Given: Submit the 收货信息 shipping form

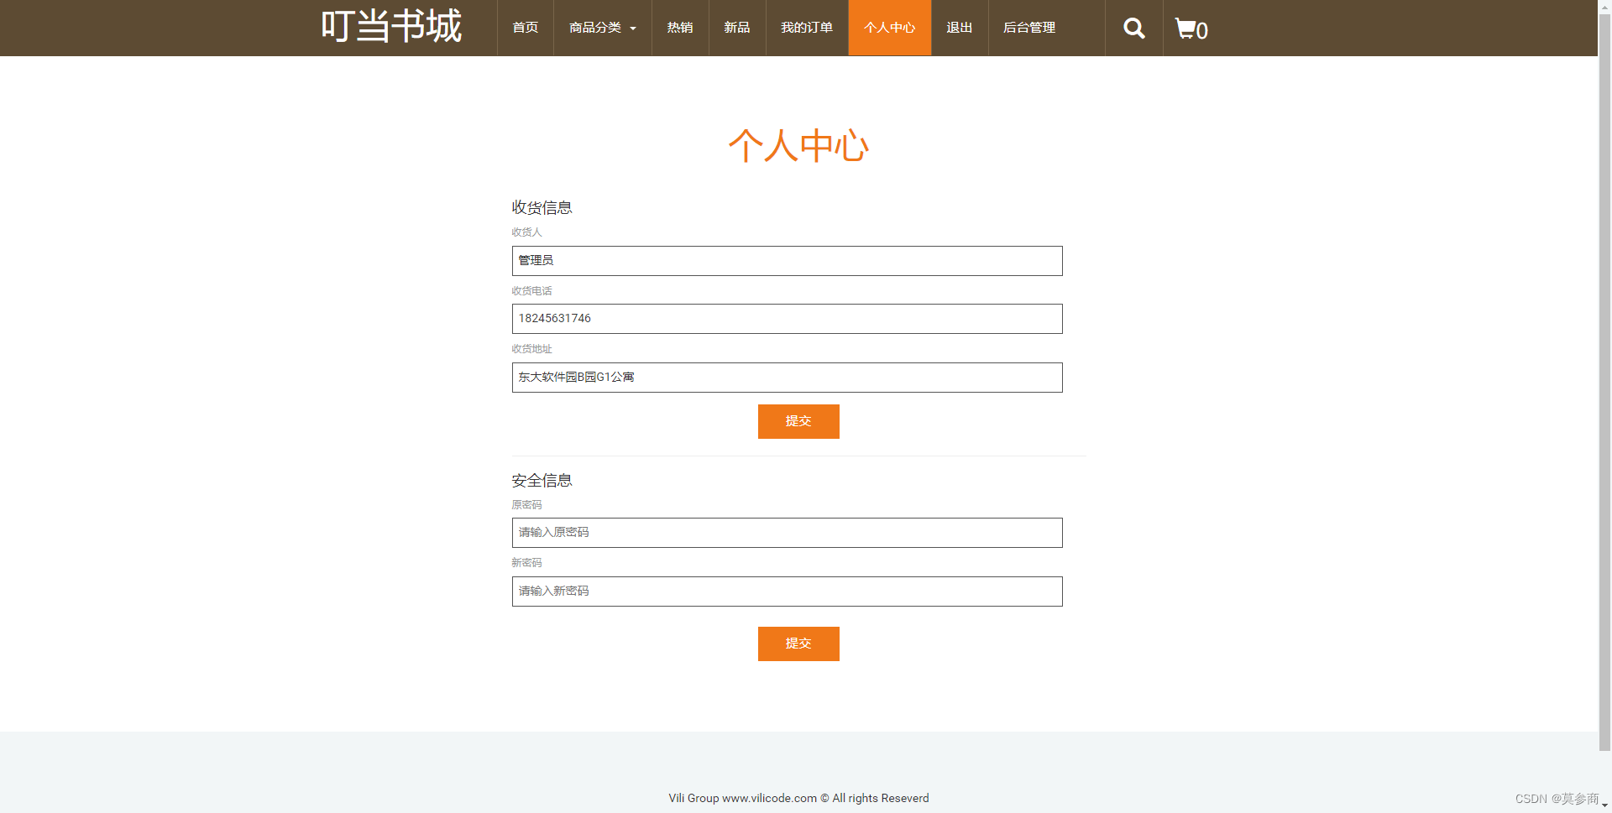Looking at the screenshot, I should pos(798,421).
